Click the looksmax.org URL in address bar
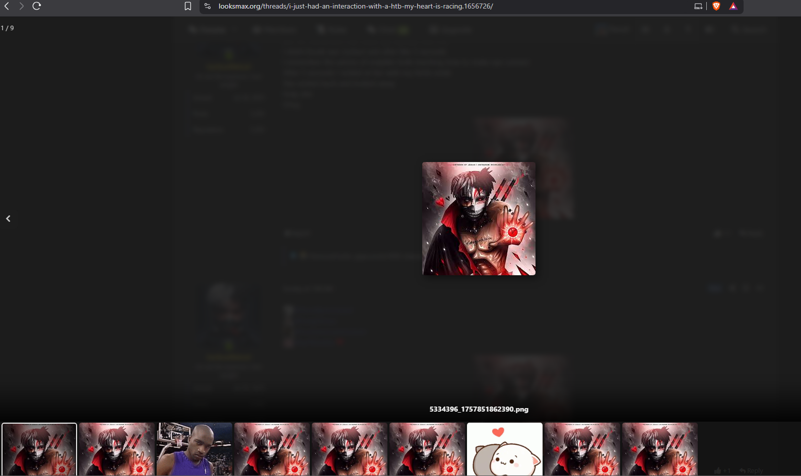Screen dimensions: 801x476 355,6
